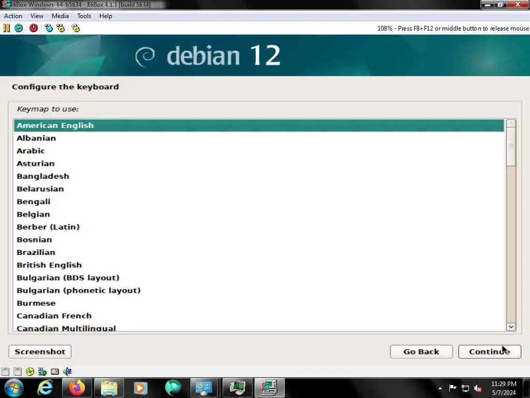The image size is (530, 398).
Task: Open the Tools menu
Action: coord(84,16)
